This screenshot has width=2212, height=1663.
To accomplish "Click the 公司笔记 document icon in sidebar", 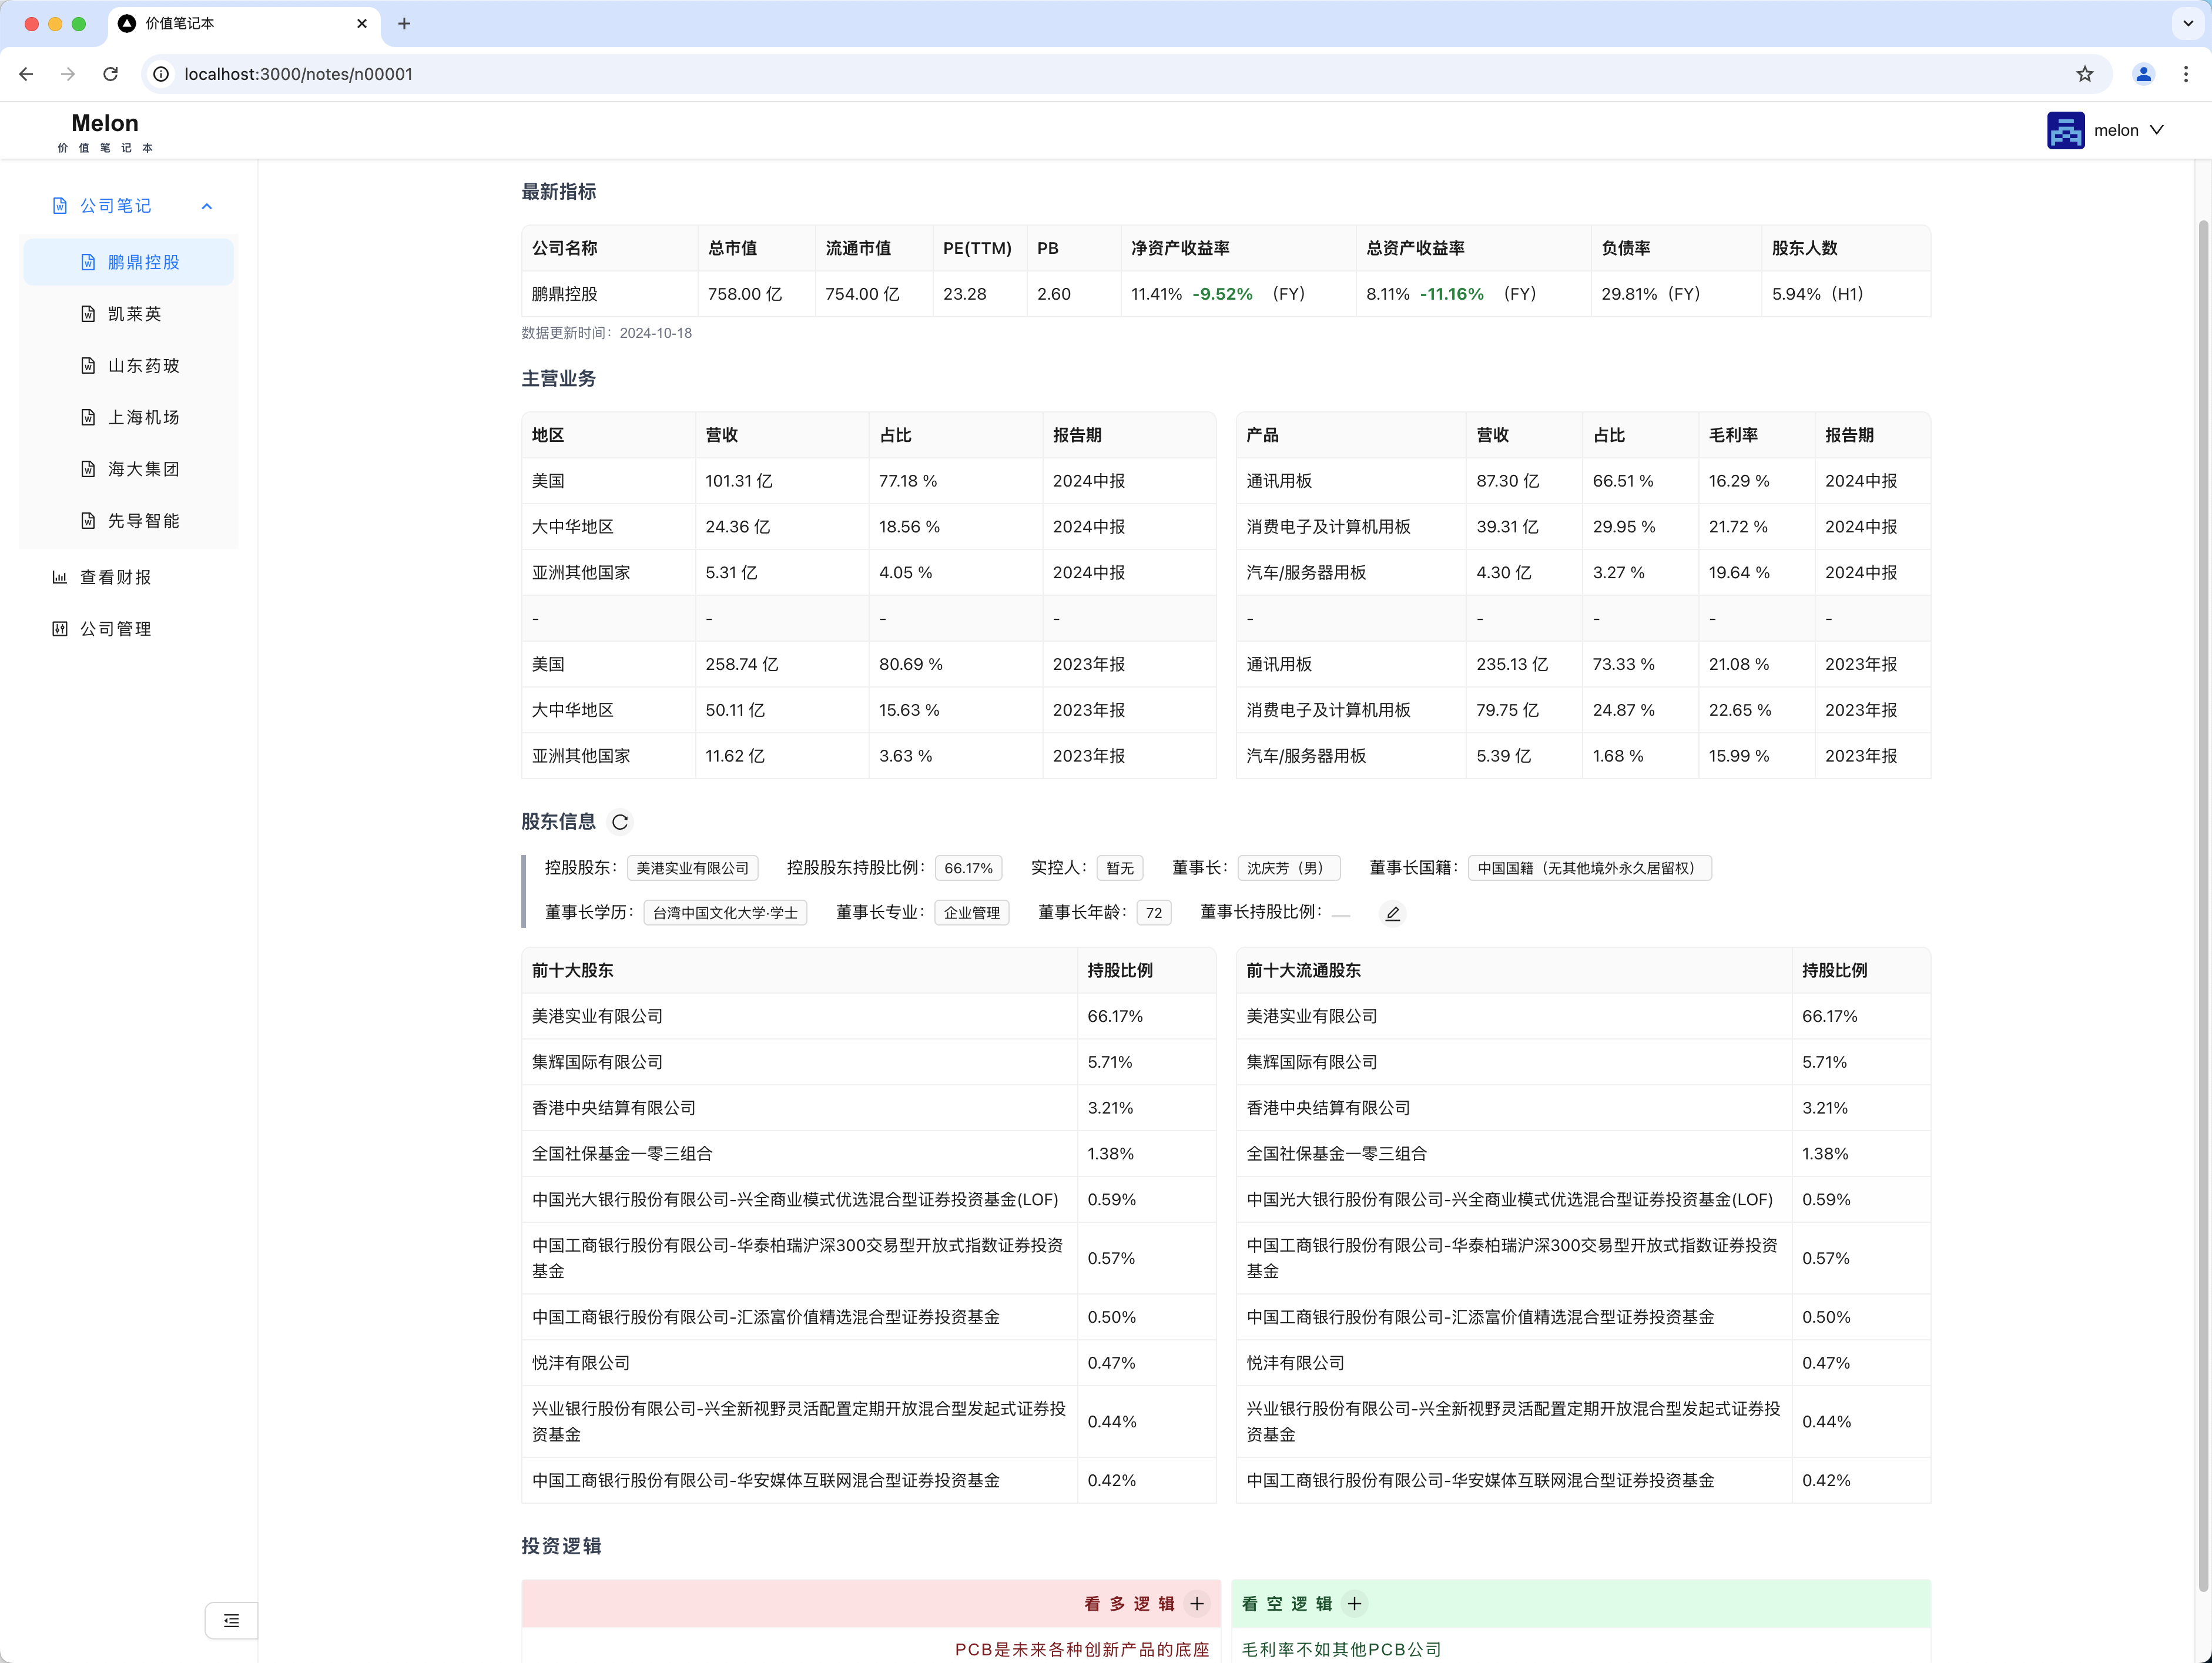I will click(x=60, y=206).
